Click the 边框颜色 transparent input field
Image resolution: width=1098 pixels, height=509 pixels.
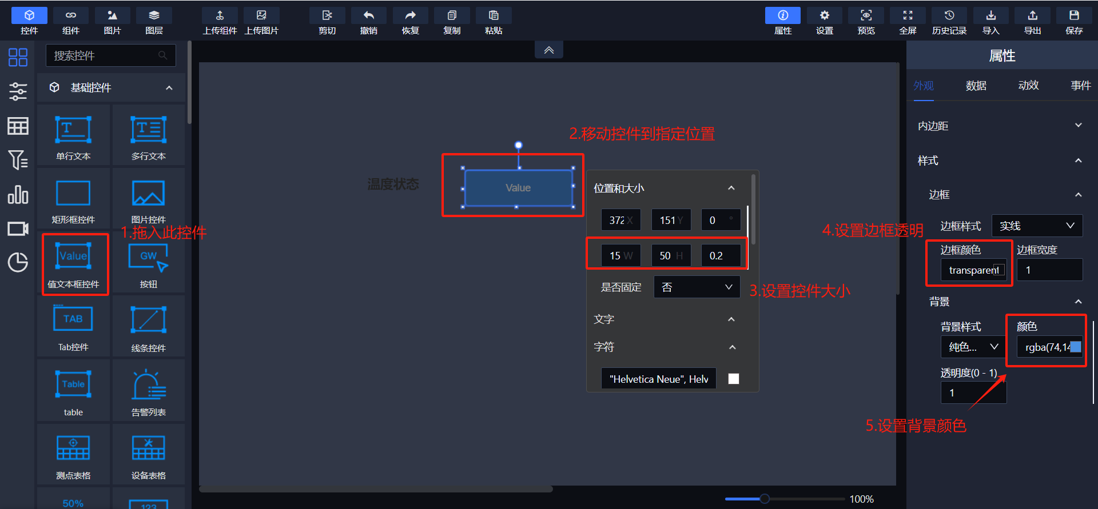click(973, 270)
